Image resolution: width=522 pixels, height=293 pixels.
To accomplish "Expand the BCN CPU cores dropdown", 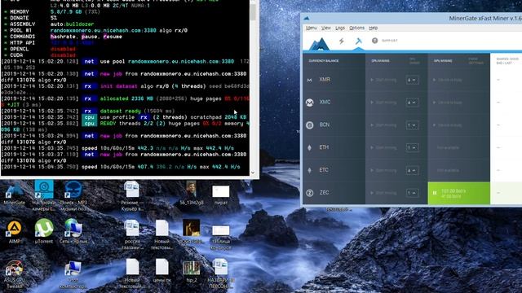I will click(x=412, y=125).
